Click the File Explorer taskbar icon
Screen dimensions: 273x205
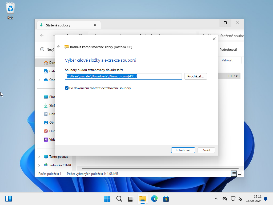(x=142, y=199)
